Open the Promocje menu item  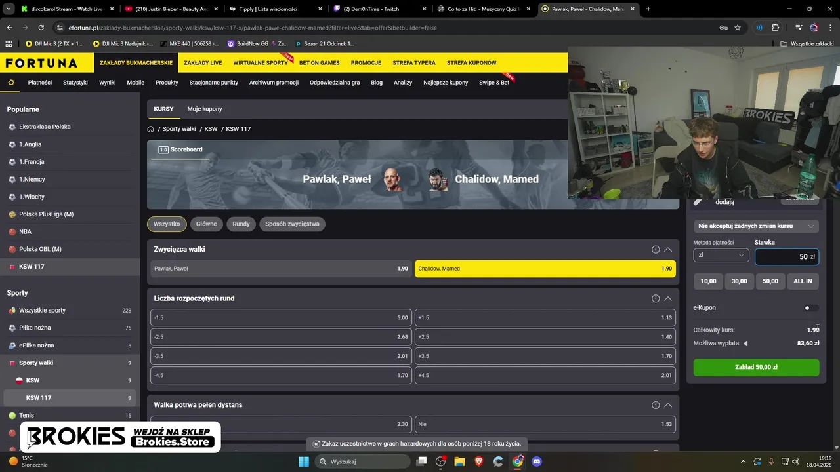366,63
